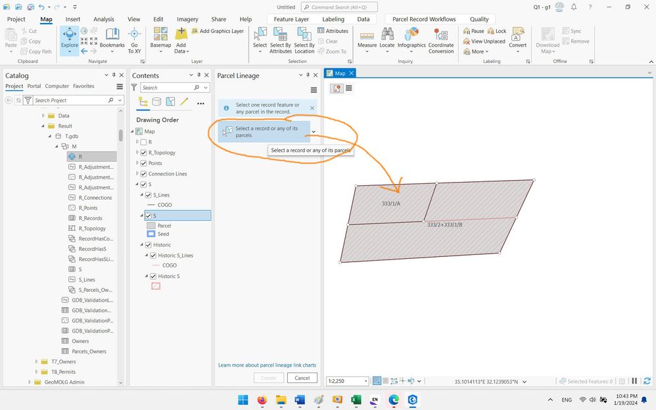This screenshot has width=656, height=410.
Task: Click the Contents search field
Action: click(x=166, y=87)
